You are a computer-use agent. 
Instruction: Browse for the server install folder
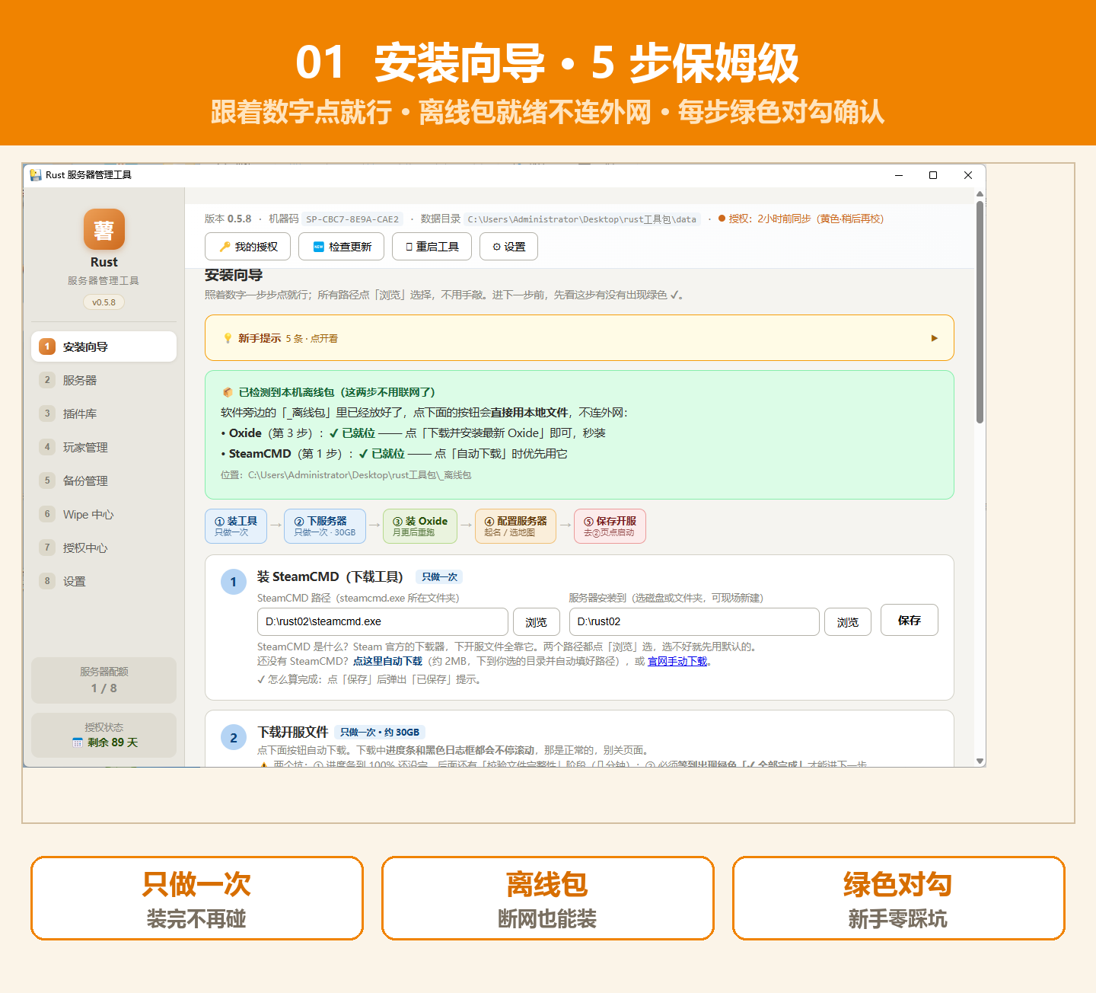pyautogui.click(x=848, y=621)
